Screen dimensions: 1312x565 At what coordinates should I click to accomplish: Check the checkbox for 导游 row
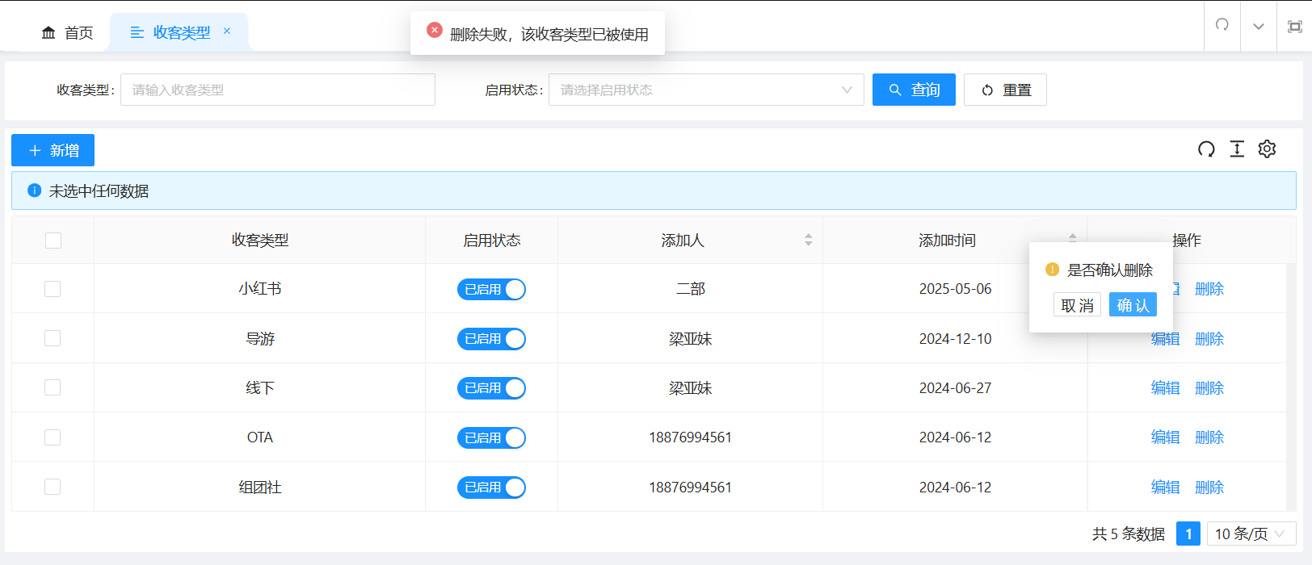(53, 338)
